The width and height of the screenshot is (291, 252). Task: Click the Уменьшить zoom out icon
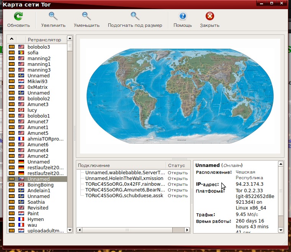point(87,16)
